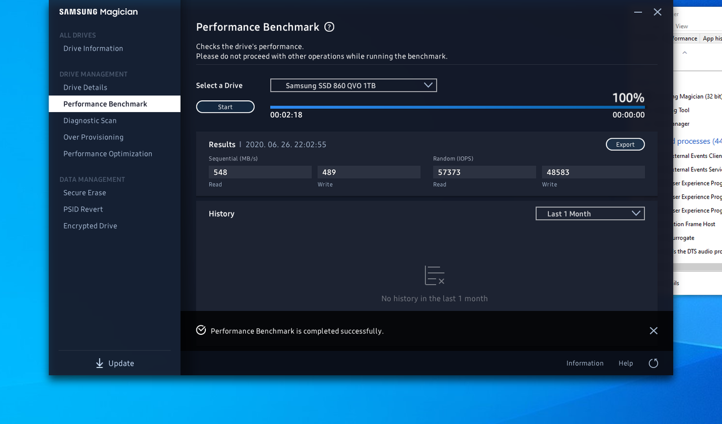Switch to App history tab in Task Manager
The height and width of the screenshot is (424, 722).
coord(712,38)
